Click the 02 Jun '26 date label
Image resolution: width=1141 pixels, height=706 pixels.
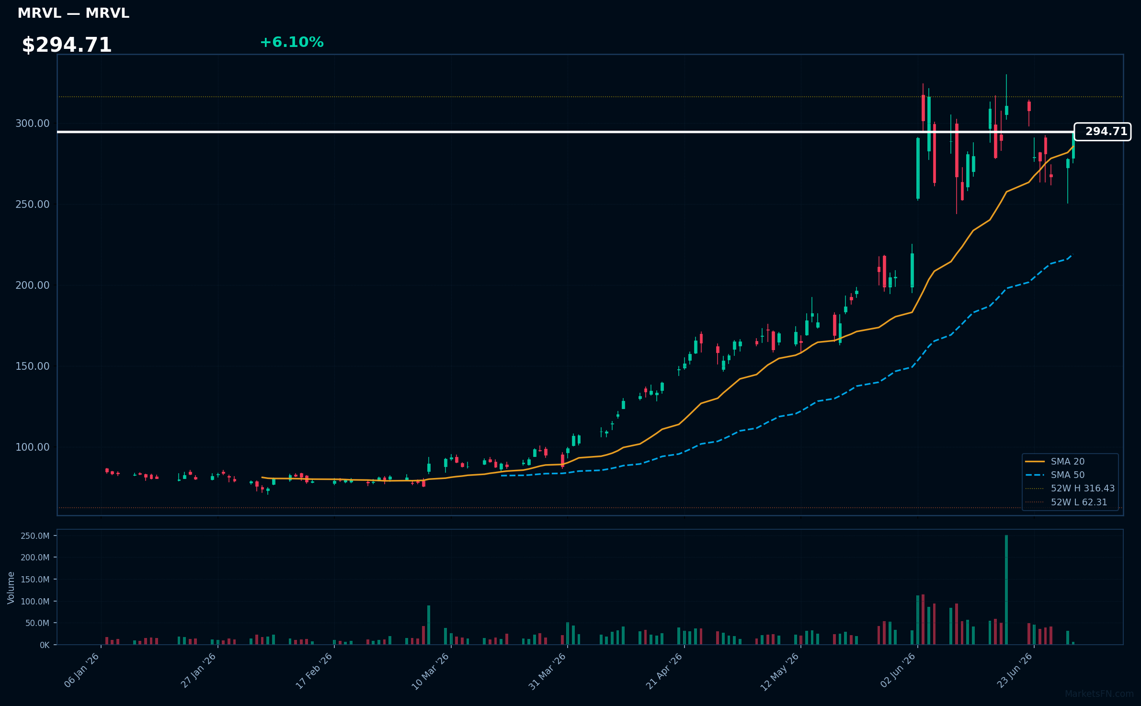[x=898, y=671]
